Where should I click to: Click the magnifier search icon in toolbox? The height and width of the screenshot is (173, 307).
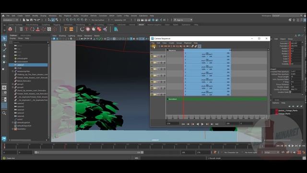[x=4, y=113]
